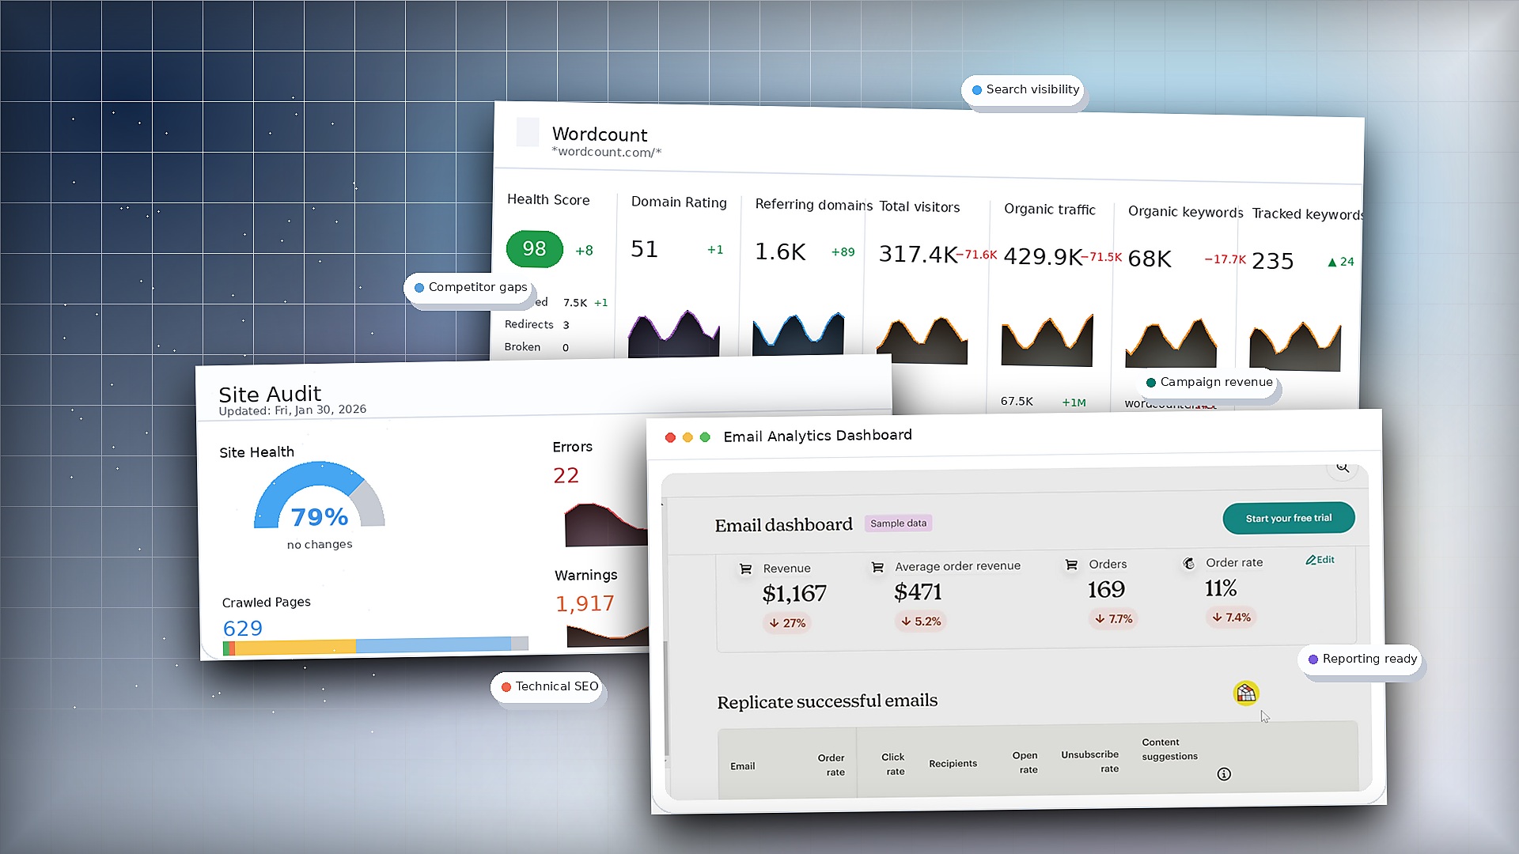The width and height of the screenshot is (1519, 854).
Task: Click the Referring domains value 1.6K
Action: tap(780, 251)
